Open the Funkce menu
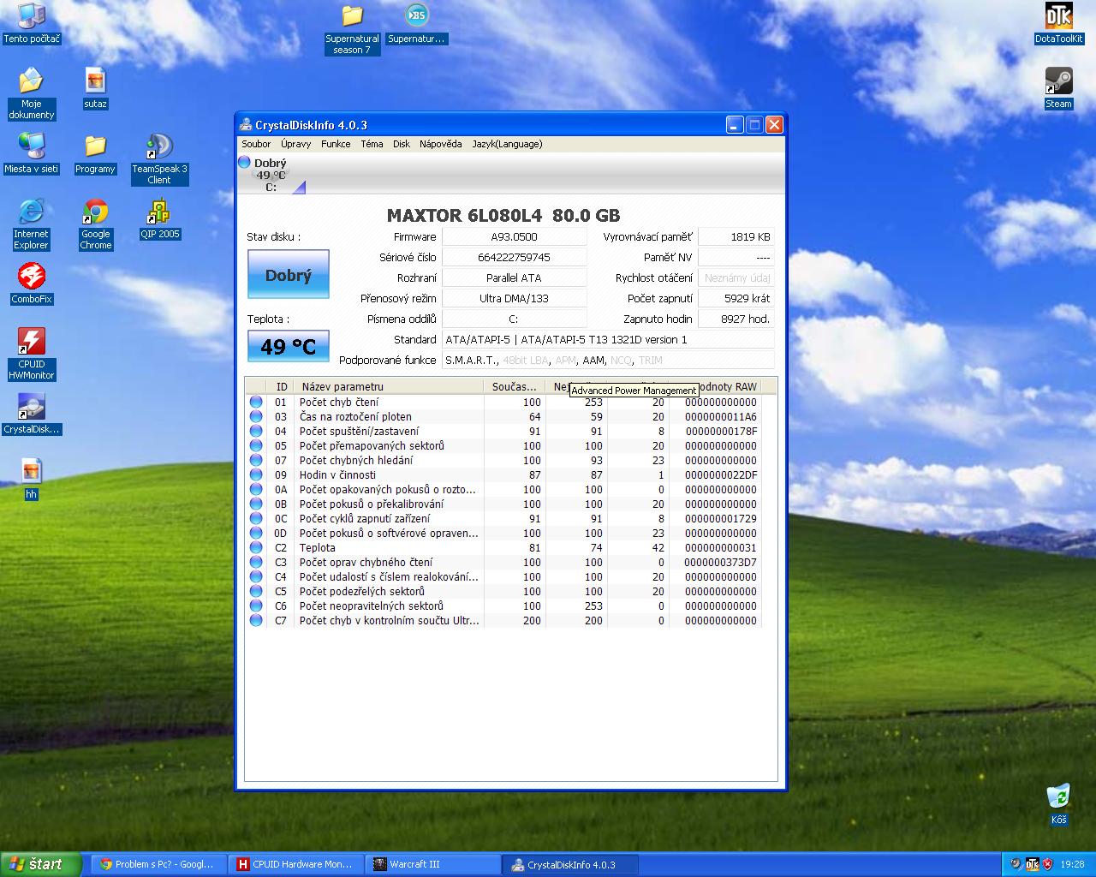Image resolution: width=1096 pixels, height=877 pixels. [x=336, y=144]
